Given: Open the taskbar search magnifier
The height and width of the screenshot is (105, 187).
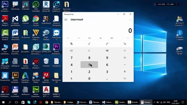Looking at the screenshot, I should (10, 102).
